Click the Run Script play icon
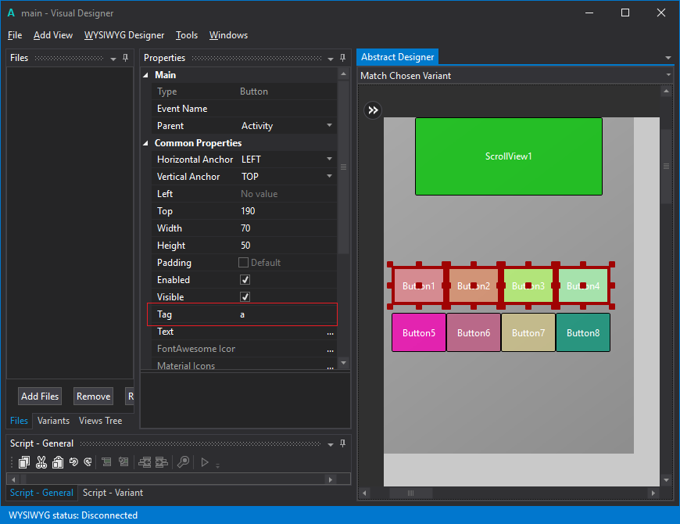Viewport: 680px width, 524px height. (x=205, y=462)
